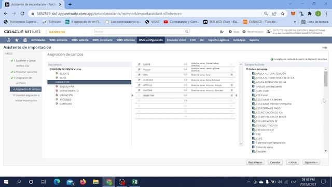Click the pencil icon on the NOTA mapping row
The width and height of the screenshot is (332, 187).
point(139,75)
